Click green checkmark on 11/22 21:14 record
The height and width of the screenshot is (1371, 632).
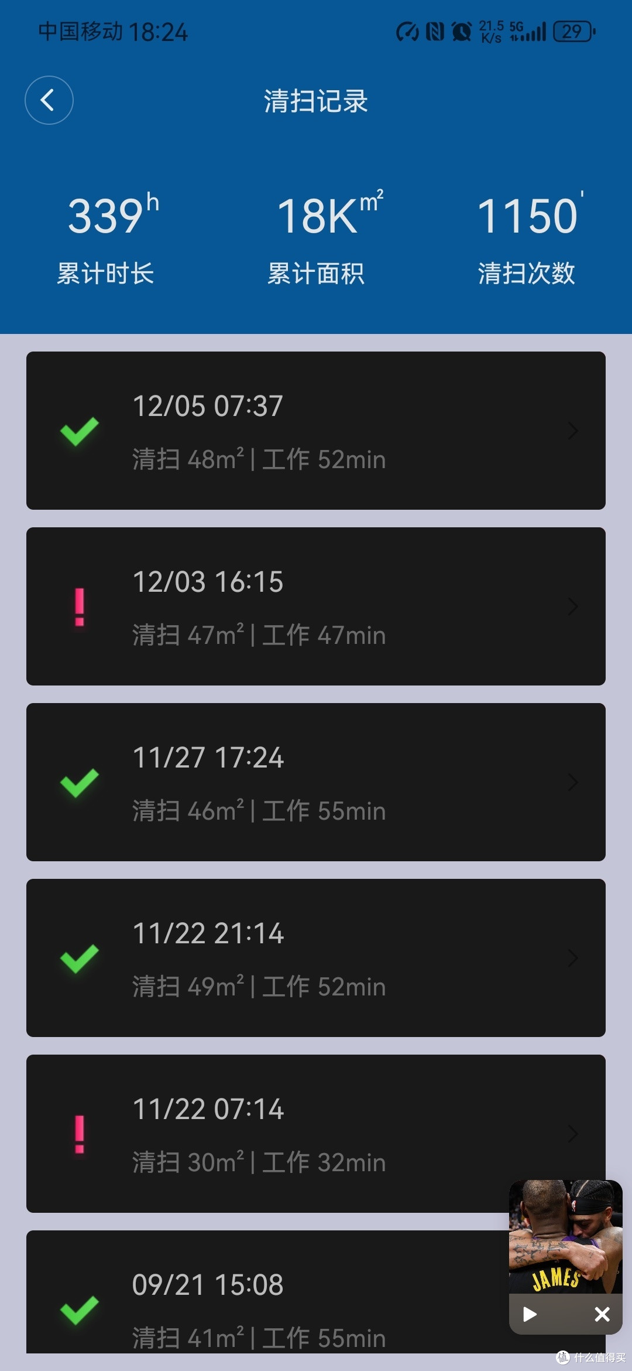point(80,959)
